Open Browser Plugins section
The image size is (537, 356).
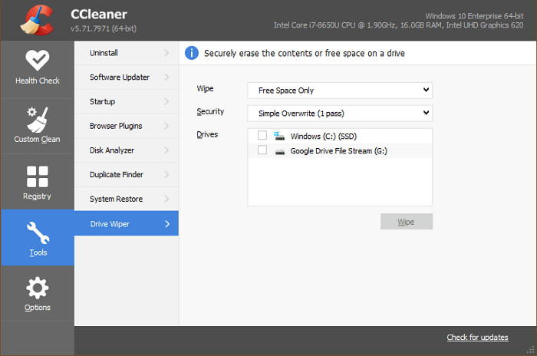[127, 126]
